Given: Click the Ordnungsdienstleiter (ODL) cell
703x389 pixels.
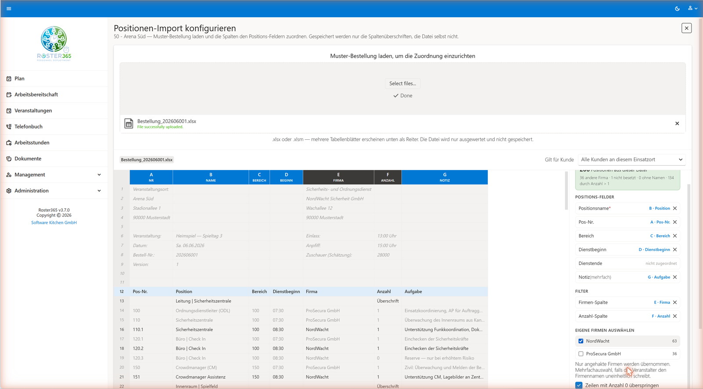Looking at the screenshot, I should [x=211, y=311].
